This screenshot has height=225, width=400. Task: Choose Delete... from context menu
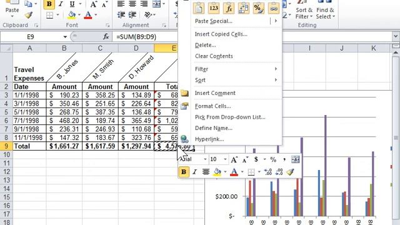pos(205,45)
